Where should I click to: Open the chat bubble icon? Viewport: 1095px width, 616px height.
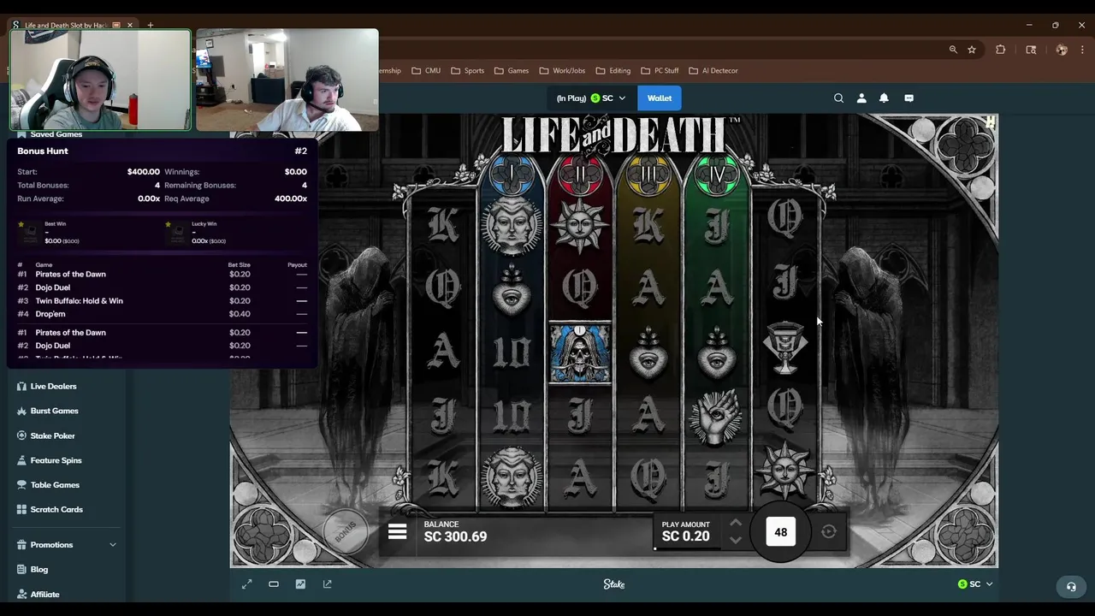[x=909, y=98]
